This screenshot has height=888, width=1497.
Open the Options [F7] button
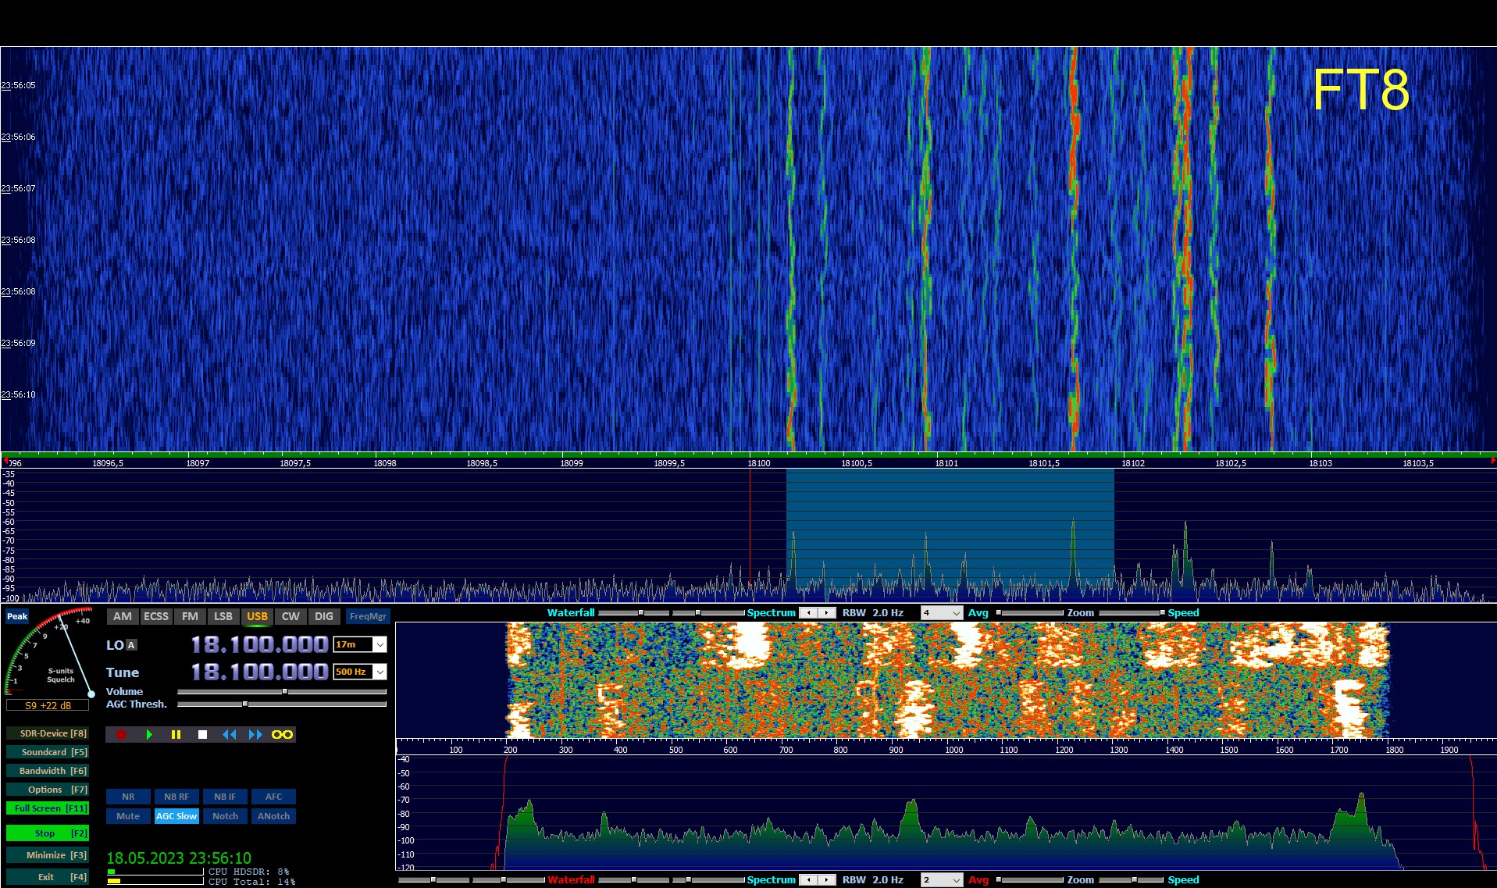point(48,790)
